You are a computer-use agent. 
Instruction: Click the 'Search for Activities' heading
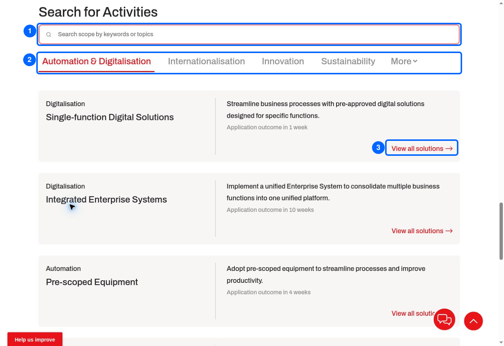tap(98, 12)
